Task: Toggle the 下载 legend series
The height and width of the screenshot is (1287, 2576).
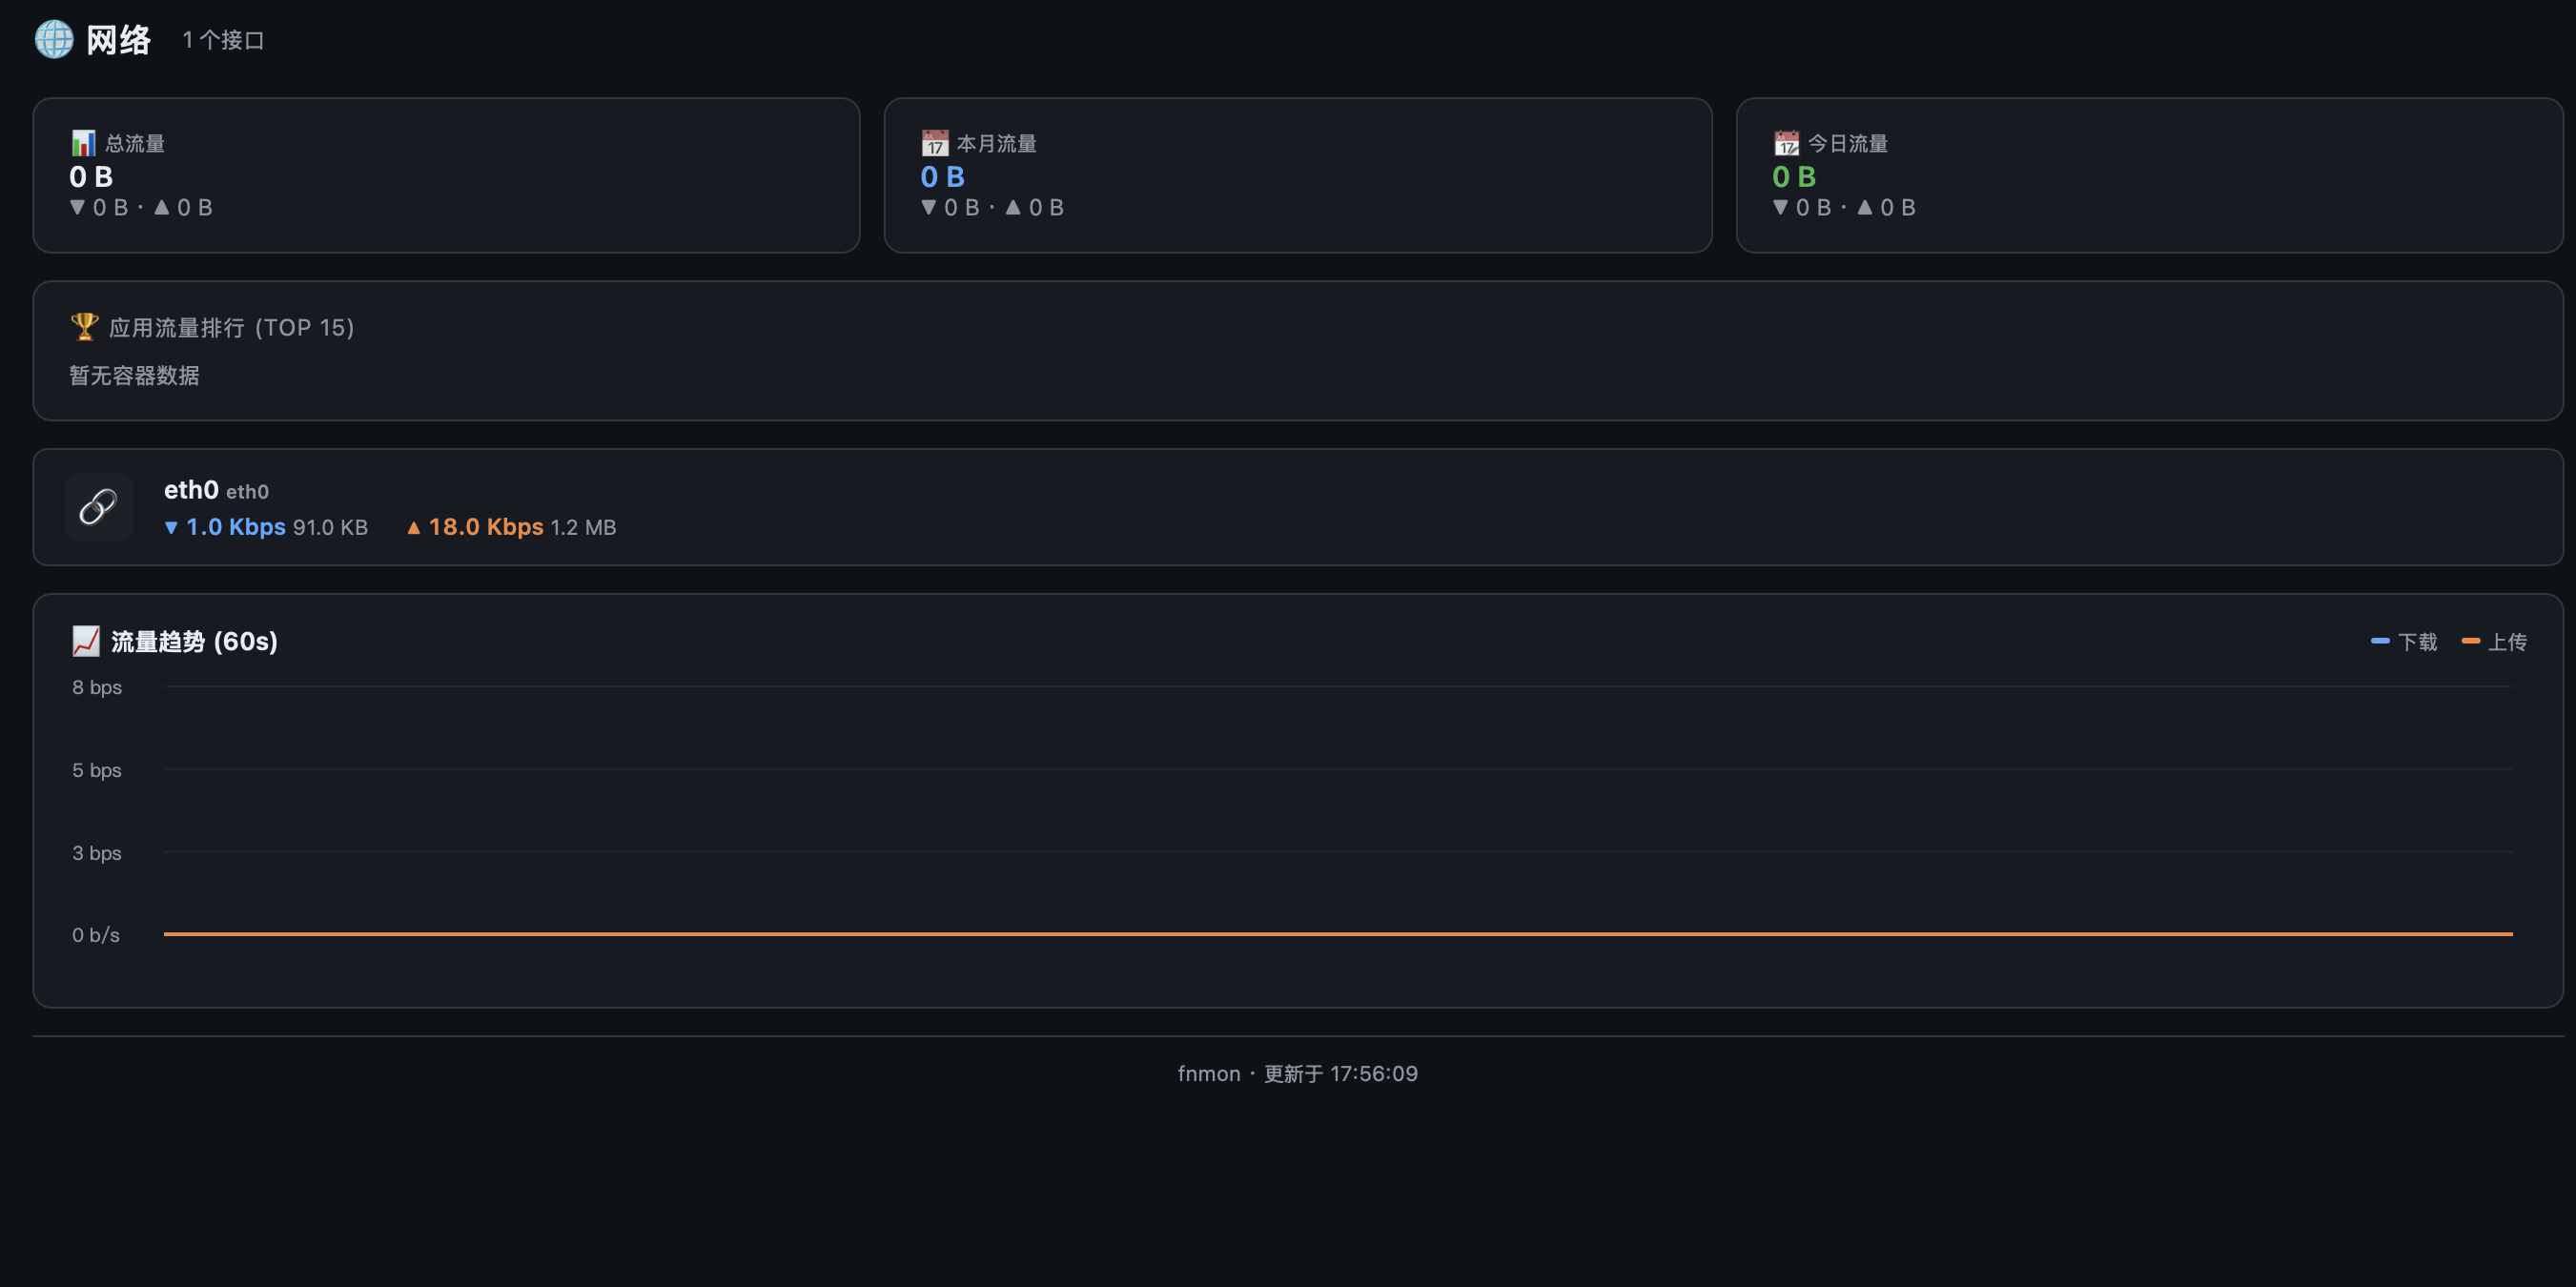Action: click(x=2404, y=641)
